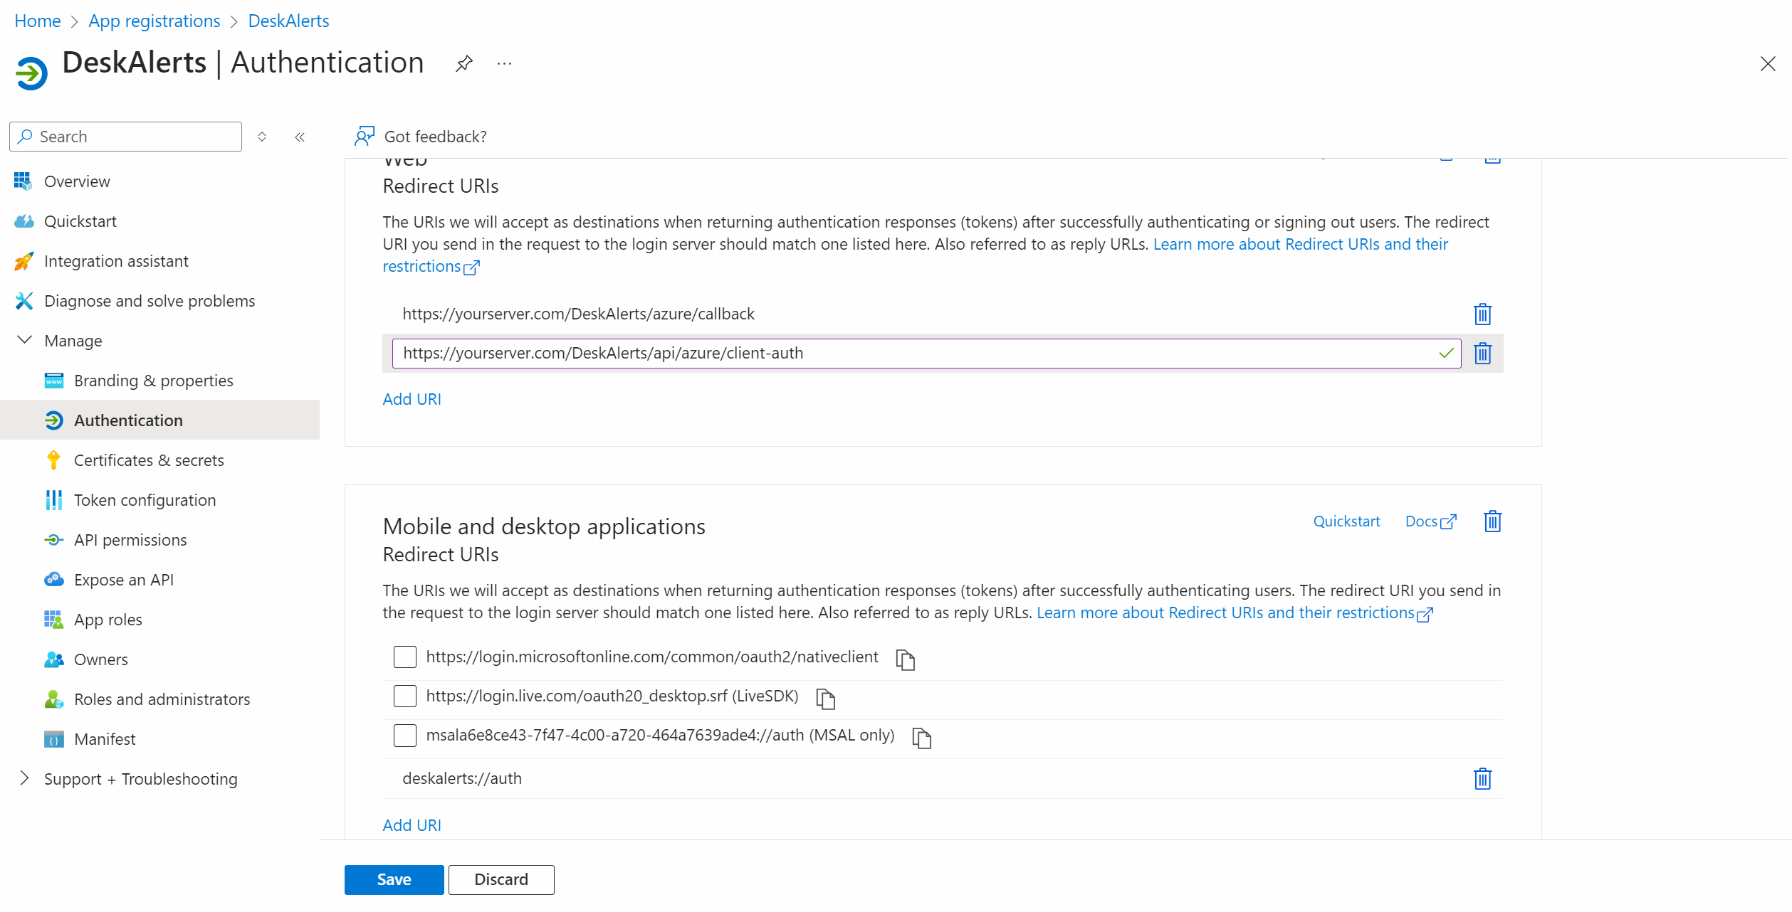The image size is (1792, 912).
Task: Collapse the left navigation menu
Action: tap(300, 137)
